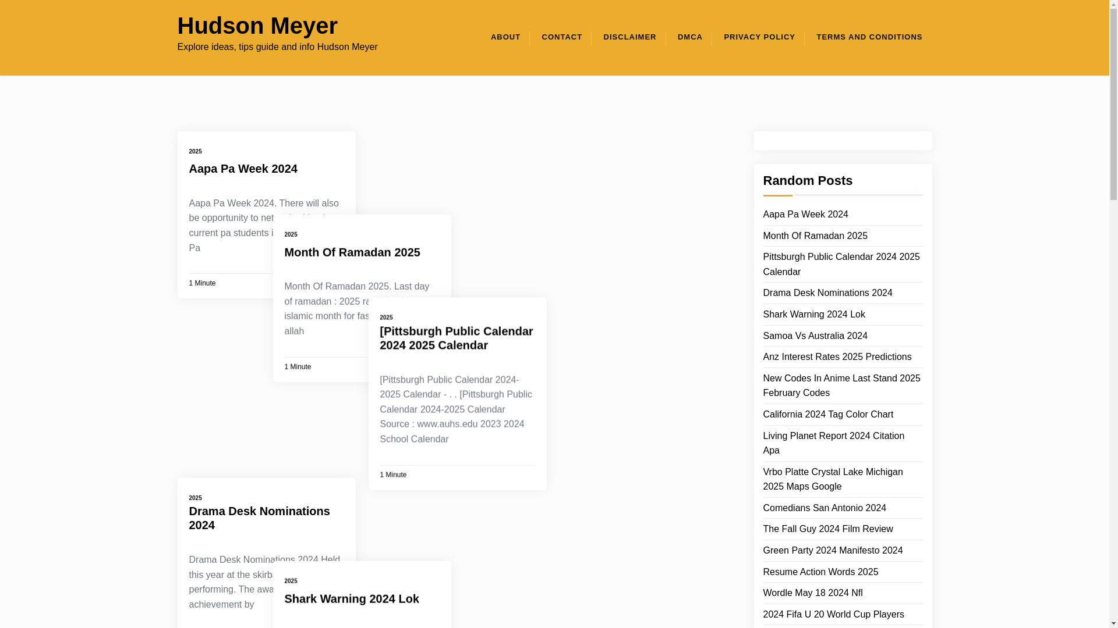The width and height of the screenshot is (1118, 628).
Task: Open the Month Of Ramadan 2025 article title
Action: click(352, 252)
